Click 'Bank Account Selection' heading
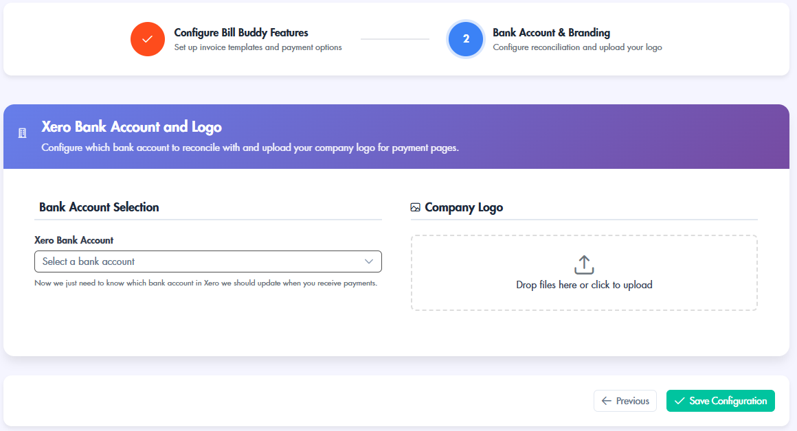Screen dimensions: 797x431 tap(99, 207)
